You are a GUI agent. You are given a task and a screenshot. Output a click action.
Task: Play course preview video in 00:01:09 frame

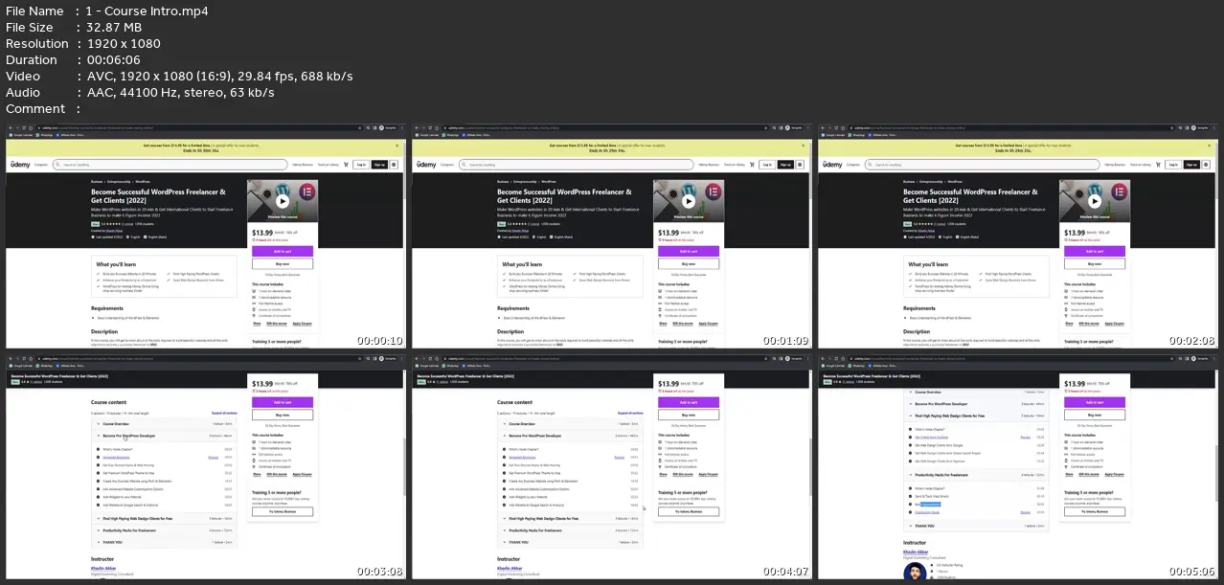(689, 201)
